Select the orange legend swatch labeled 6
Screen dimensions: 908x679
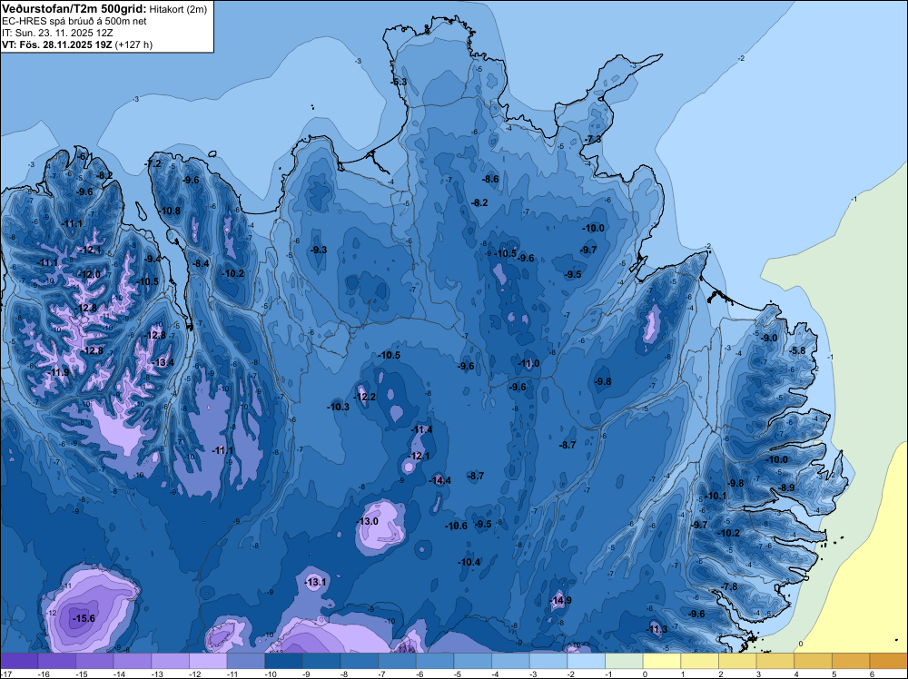(x=889, y=661)
